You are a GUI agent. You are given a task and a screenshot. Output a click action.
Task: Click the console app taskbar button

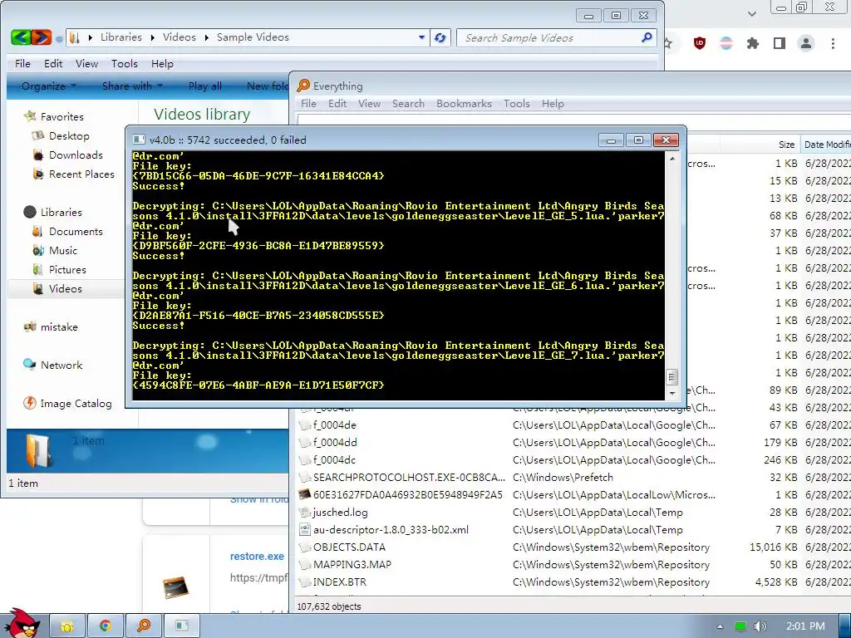182,626
